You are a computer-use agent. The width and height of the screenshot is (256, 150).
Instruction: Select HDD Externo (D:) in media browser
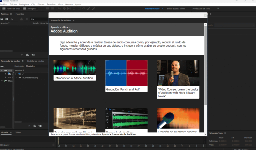[30, 78]
